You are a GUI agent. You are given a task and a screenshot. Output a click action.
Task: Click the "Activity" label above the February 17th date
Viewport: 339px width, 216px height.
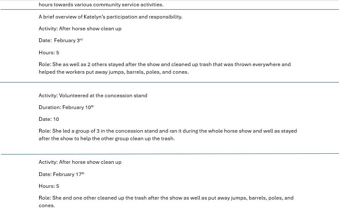coord(48,162)
